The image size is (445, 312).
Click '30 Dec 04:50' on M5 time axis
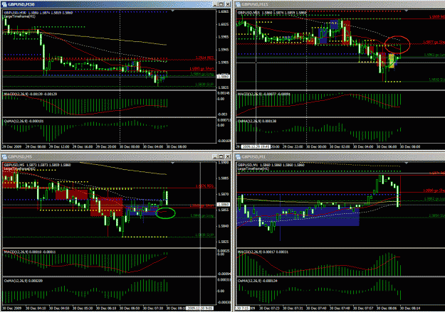point(59,308)
